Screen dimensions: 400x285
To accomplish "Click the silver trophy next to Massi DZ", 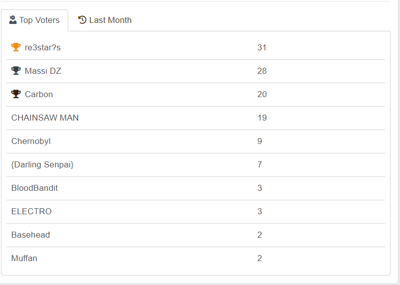I will coord(16,71).
